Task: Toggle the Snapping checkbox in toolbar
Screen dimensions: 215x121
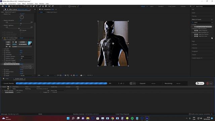Action: tap(70, 6)
